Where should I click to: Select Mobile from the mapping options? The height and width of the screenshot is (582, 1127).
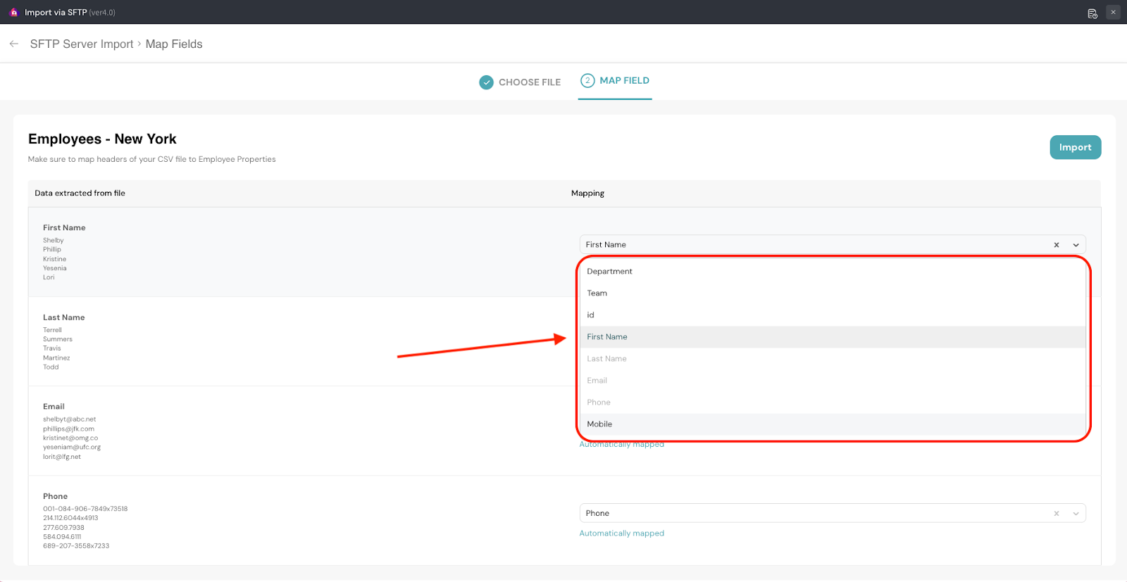point(599,424)
